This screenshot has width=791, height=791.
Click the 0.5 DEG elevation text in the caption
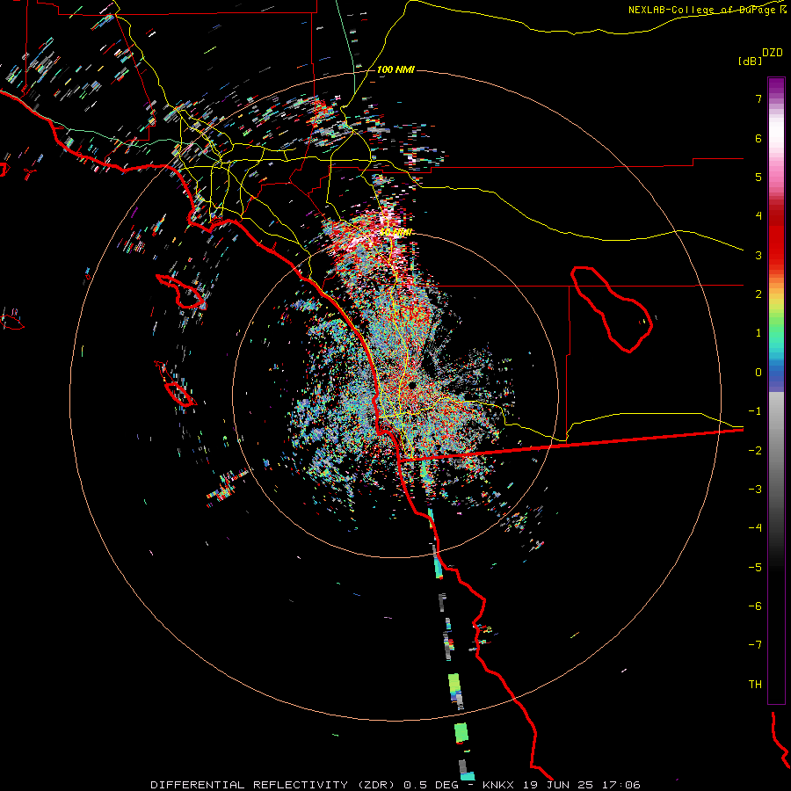click(x=432, y=785)
